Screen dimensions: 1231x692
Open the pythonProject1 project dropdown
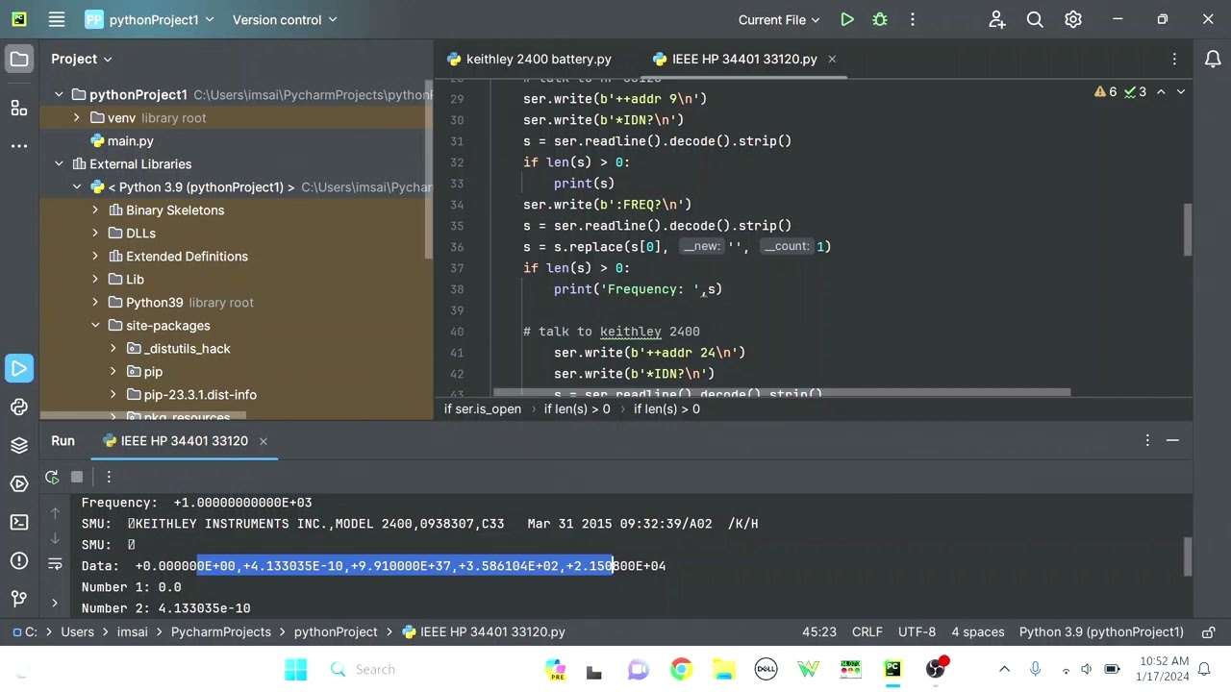149,19
